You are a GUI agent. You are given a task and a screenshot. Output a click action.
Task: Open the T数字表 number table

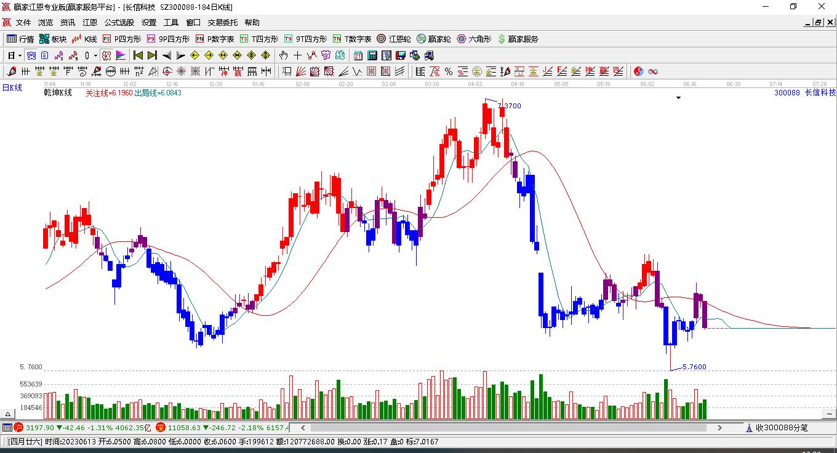click(352, 39)
